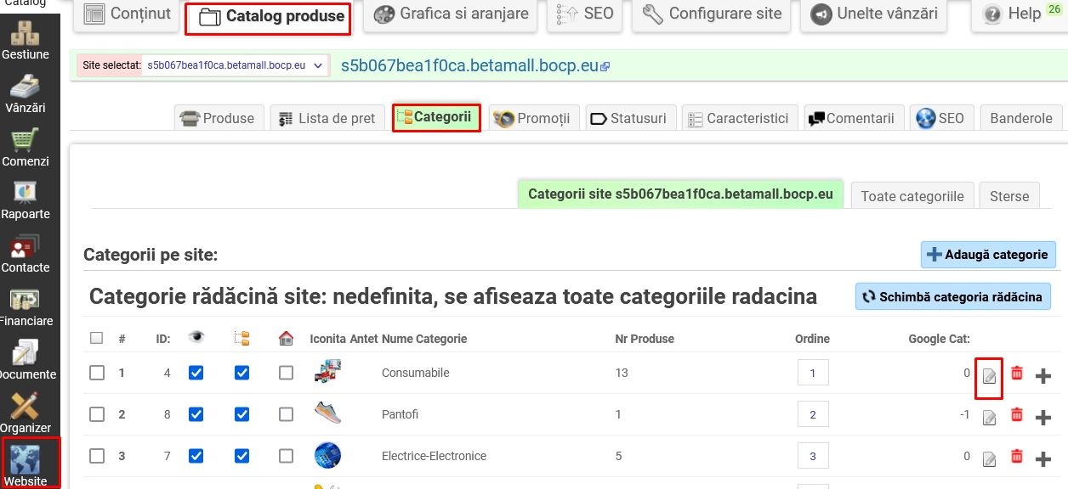
Task: Uncheck the visibility checkbox for Pantofi
Action: pyautogui.click(x=196, y=414)
